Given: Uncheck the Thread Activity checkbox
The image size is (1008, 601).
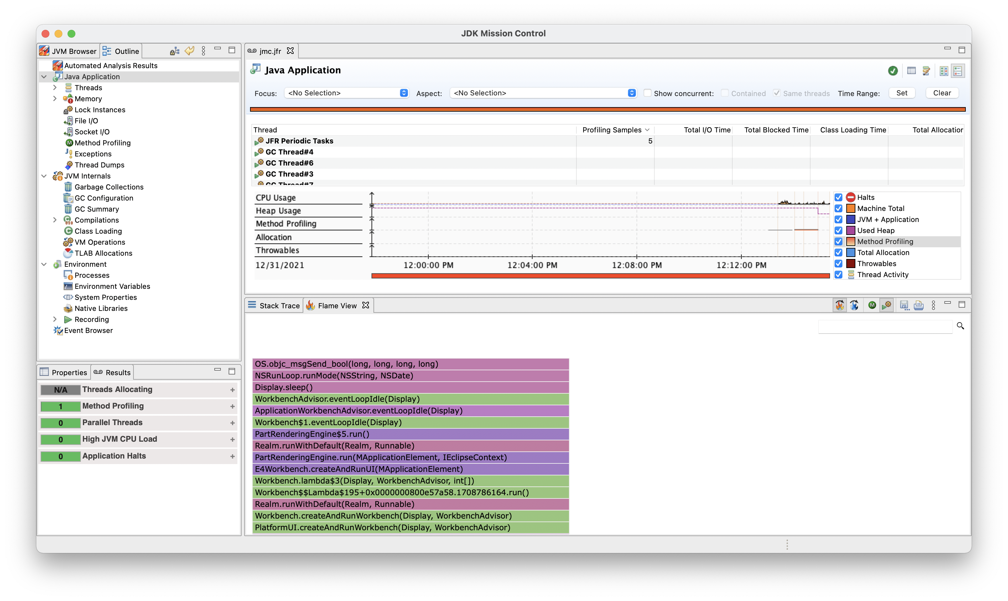Looking at the screenshot, I should click(x=838, y=275).
